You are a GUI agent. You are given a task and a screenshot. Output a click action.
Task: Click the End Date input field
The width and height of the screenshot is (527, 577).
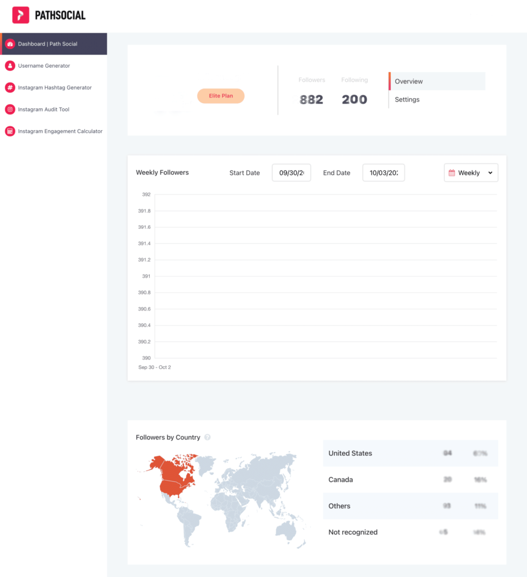[383, 172]
